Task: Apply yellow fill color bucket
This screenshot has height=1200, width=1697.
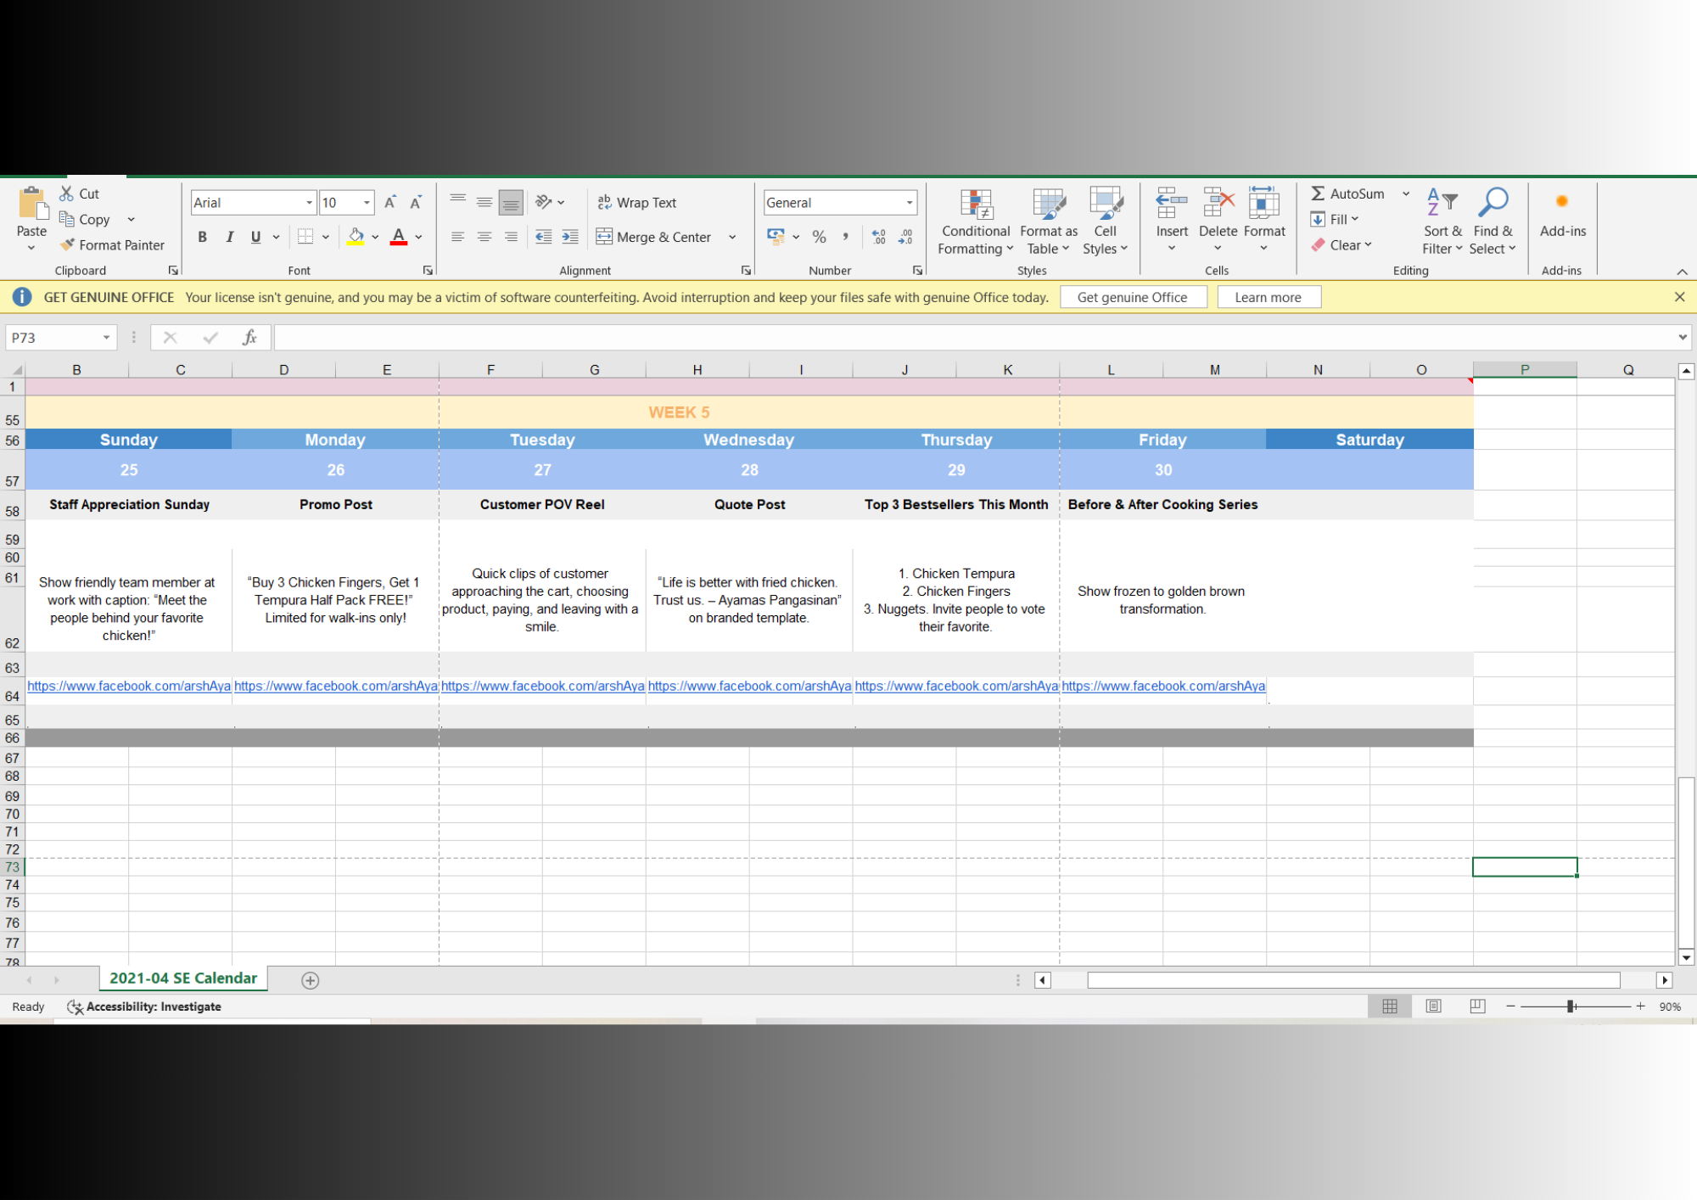Action: point(356,237)
